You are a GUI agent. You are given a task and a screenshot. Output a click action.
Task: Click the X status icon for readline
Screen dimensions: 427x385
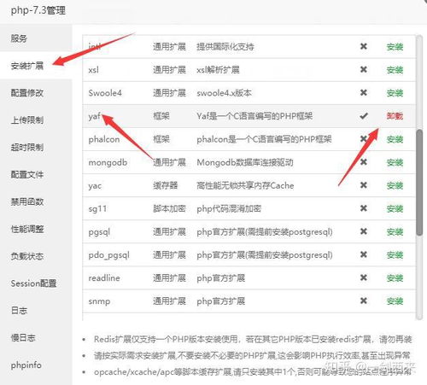364,277
